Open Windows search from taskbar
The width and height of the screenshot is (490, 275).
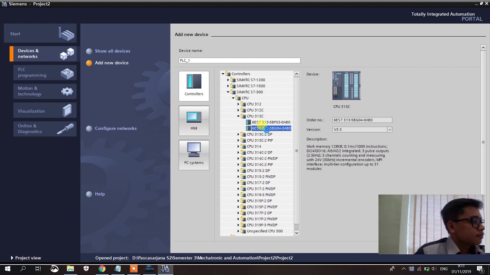(x=23, y=269)
